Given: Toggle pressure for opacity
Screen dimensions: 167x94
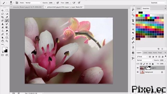Looking at the screenshot, I should tap(58, 3).
